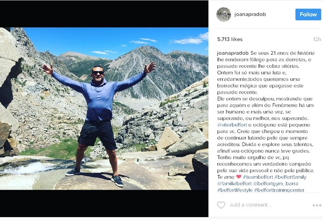Open the three-dots more options menu
Screen dimensions: 323x220
316,205
